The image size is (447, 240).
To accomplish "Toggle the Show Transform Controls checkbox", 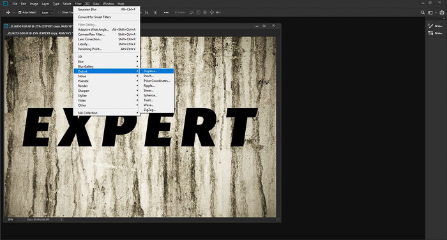I will click(x=59, y=13).
